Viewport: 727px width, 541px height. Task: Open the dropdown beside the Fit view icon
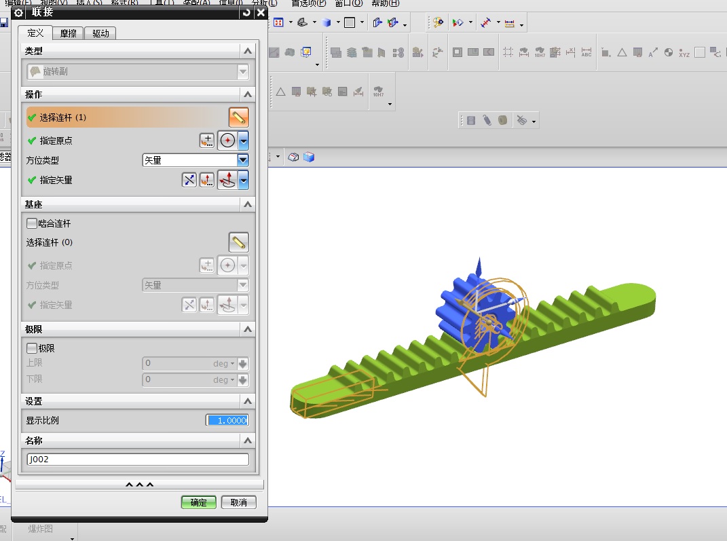291,22
